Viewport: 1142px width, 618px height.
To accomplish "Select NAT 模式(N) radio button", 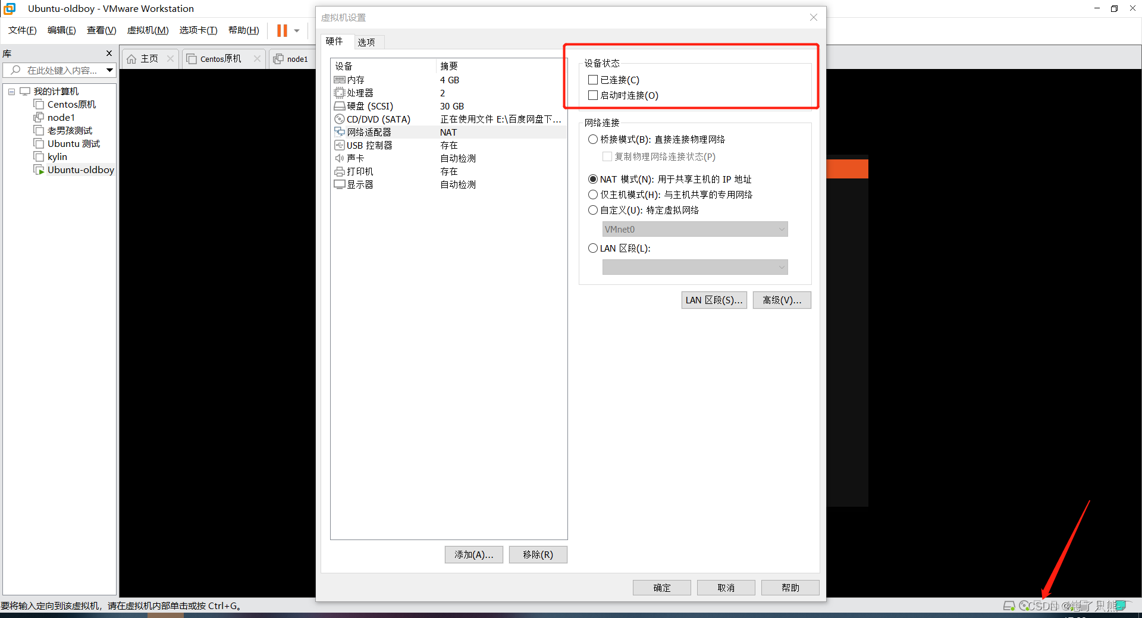I will pos(592,179).
